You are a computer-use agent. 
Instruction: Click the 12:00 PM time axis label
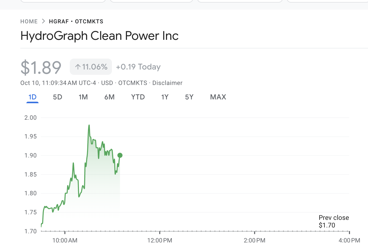click(x=160, y=240)
